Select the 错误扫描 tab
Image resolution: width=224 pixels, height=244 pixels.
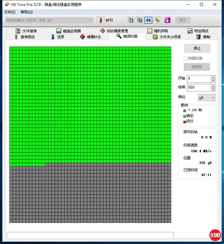(127, 36)
